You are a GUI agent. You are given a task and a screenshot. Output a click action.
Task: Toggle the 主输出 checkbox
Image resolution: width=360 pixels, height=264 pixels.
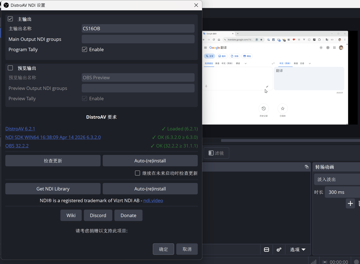[x=10, y=19]
